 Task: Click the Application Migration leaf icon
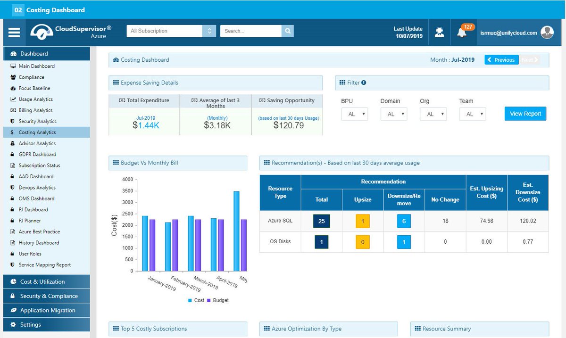tap(13, 310)
